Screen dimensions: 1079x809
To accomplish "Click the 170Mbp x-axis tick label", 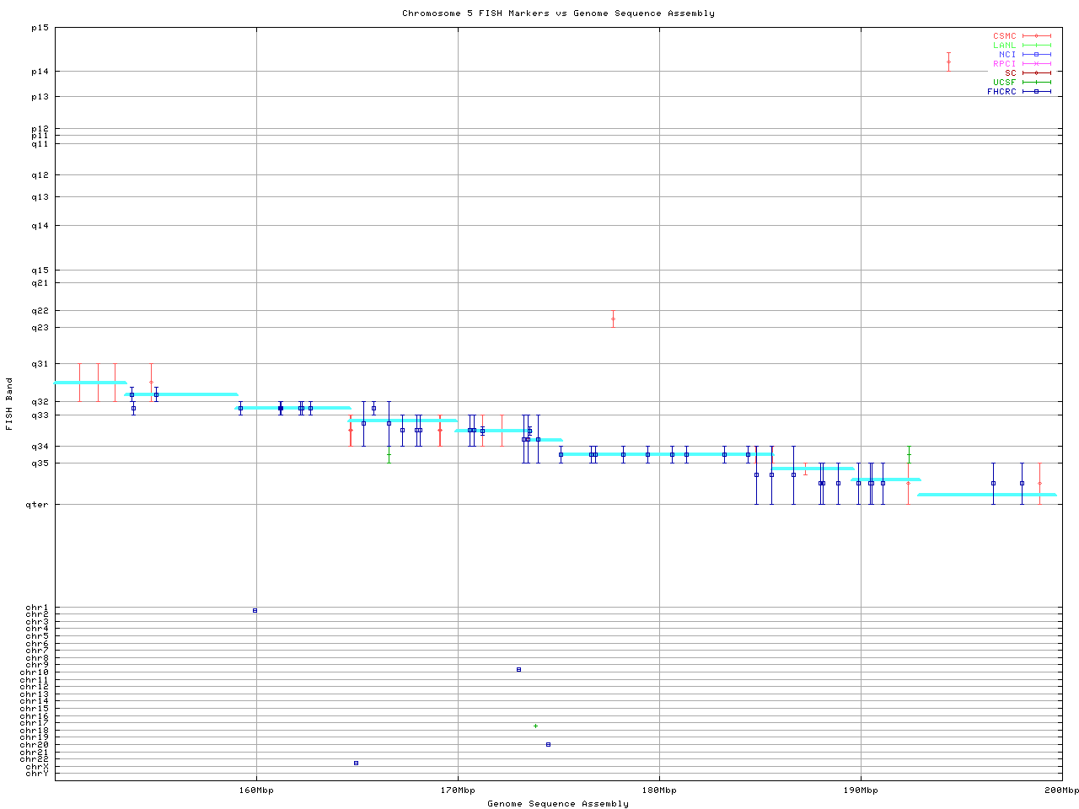I will tap(458, 790).
